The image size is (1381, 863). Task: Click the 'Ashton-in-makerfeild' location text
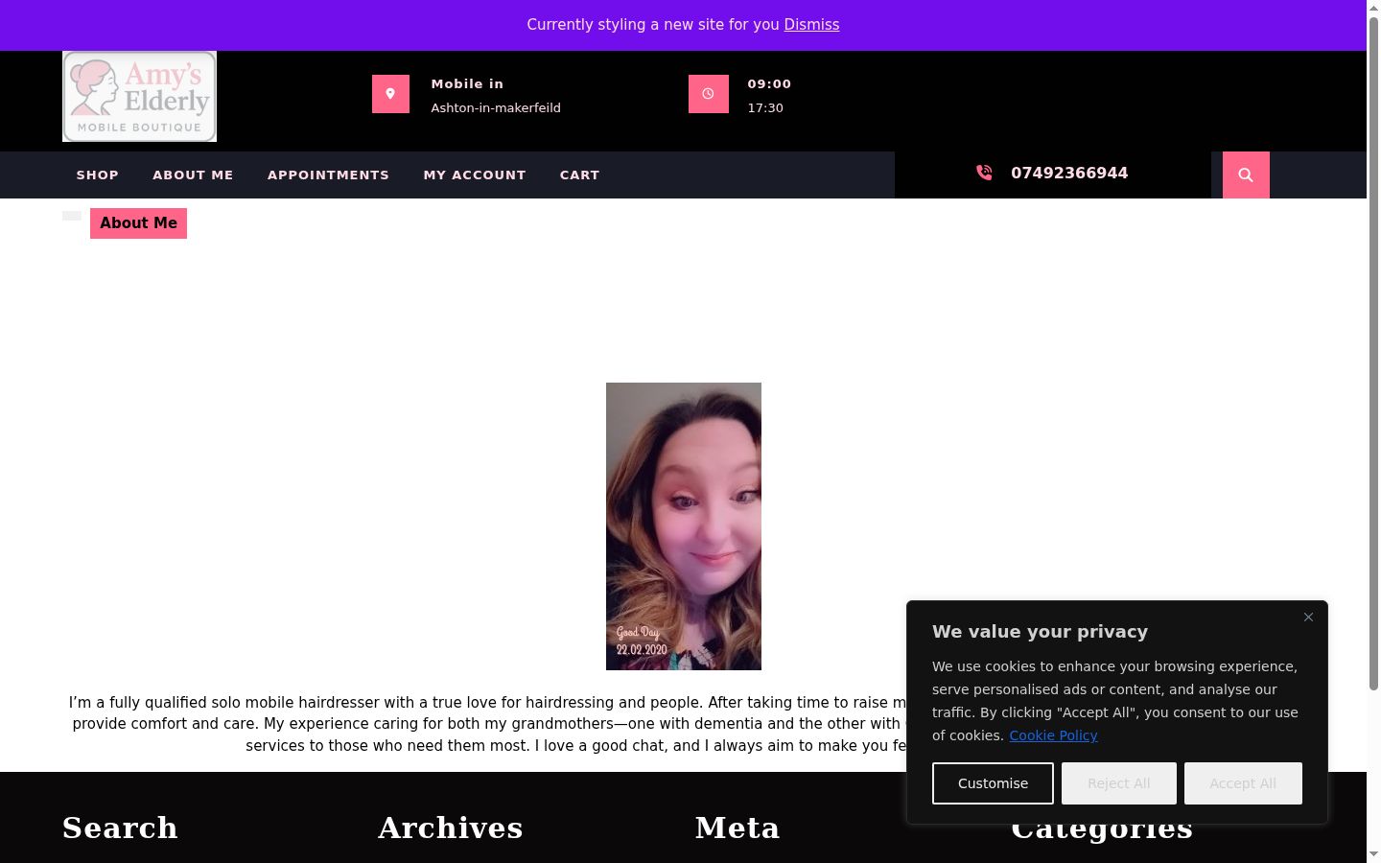[x=496, y=107]
